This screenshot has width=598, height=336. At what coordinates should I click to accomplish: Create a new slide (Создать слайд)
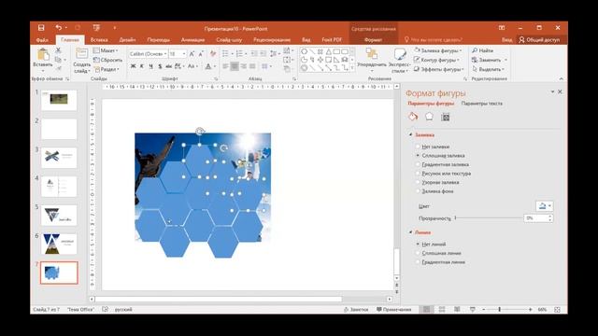[81, 60]
